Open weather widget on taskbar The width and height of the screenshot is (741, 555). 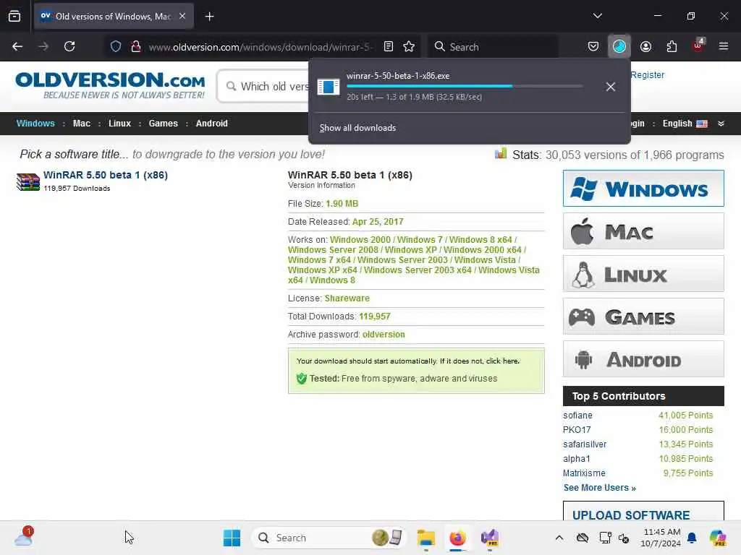tap(23, 537)
